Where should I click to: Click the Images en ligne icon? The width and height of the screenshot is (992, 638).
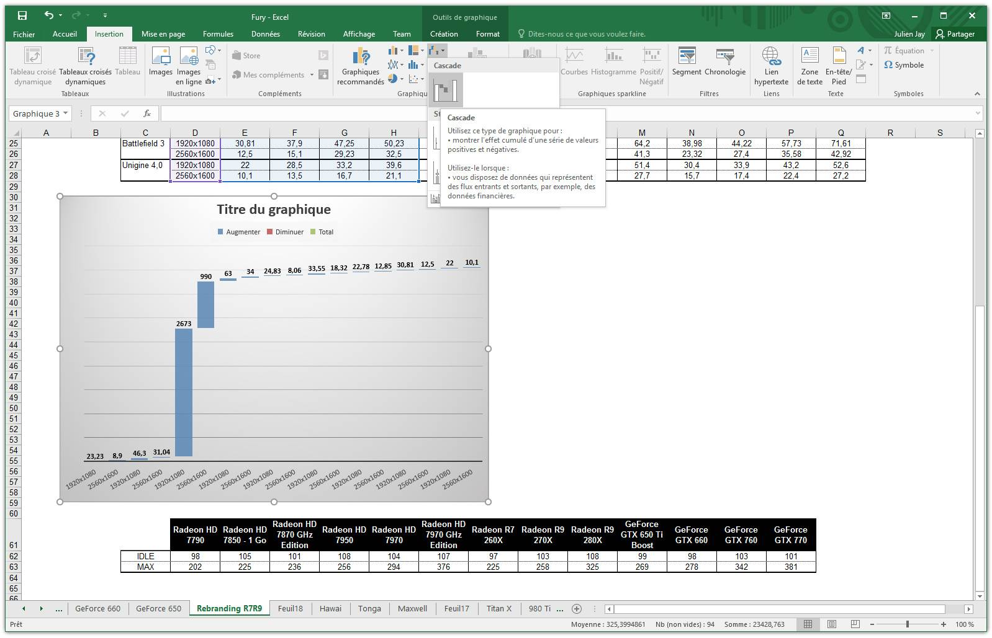[189, 58]
